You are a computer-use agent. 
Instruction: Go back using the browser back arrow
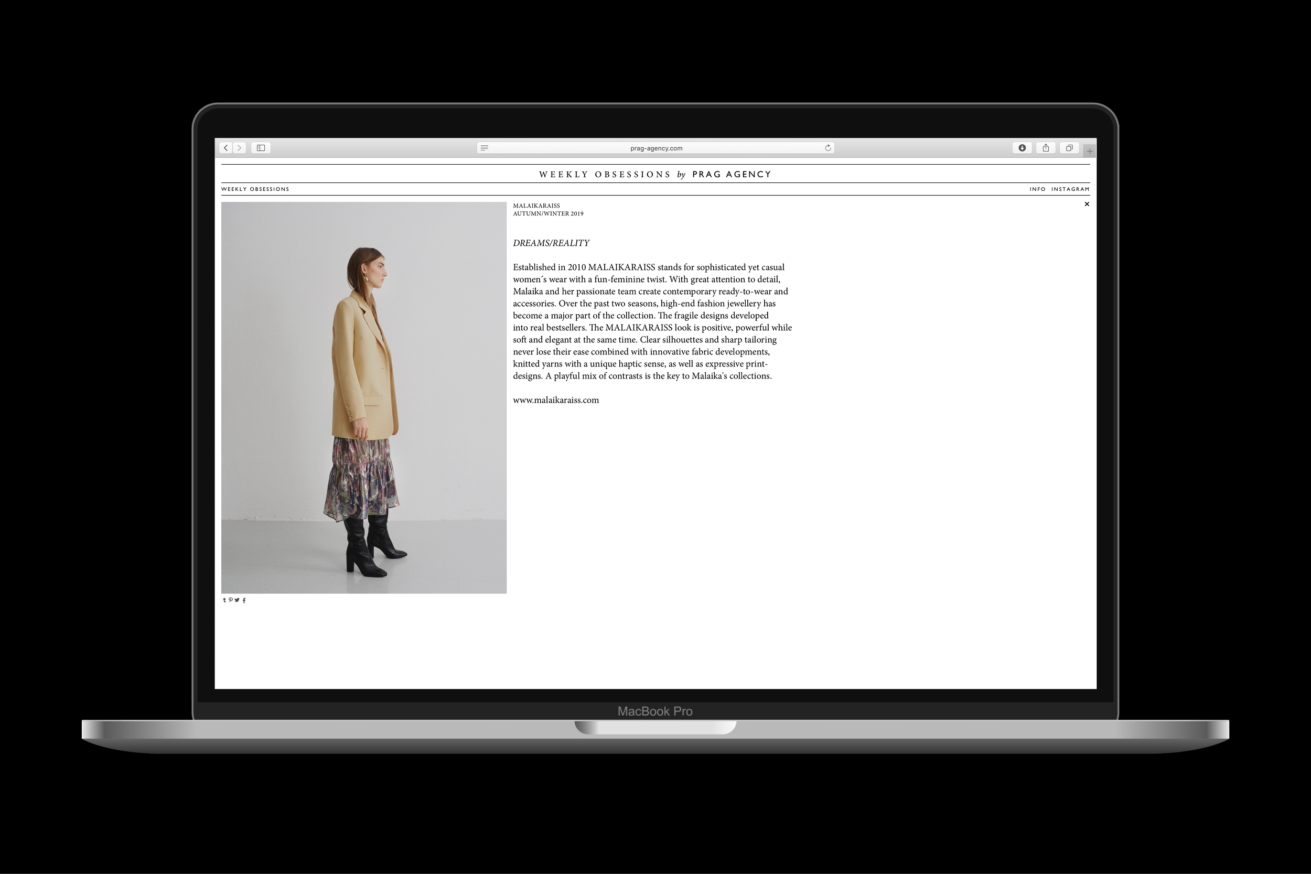tap(225, 148)
